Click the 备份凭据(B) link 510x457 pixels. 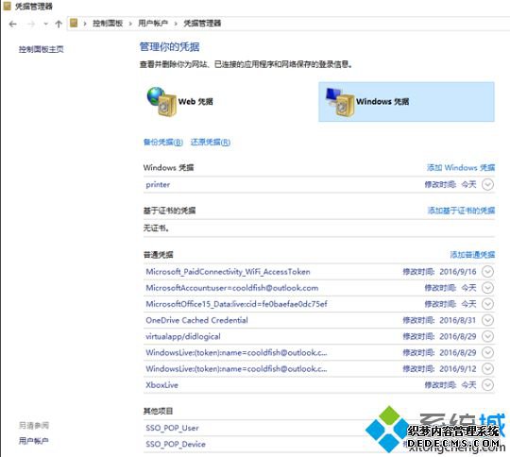pyautogui.click(x=163, y=143)
